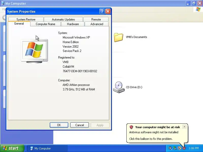The height and width of the screenshot is (152, 203).
Task: Minimize the My Computer window
Action: coord(188,3)
